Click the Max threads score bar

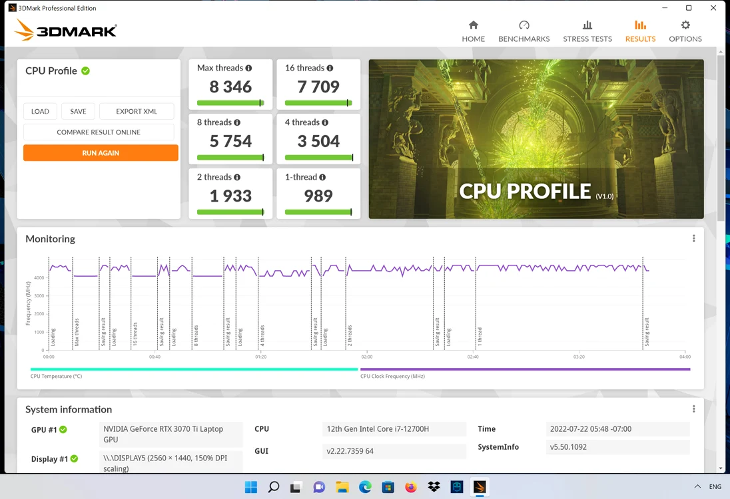point(230,102)
